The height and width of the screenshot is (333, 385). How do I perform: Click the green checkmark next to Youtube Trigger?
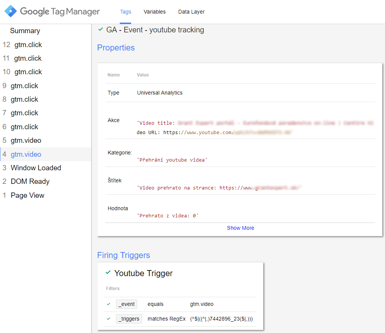click(x=108, y=272)
